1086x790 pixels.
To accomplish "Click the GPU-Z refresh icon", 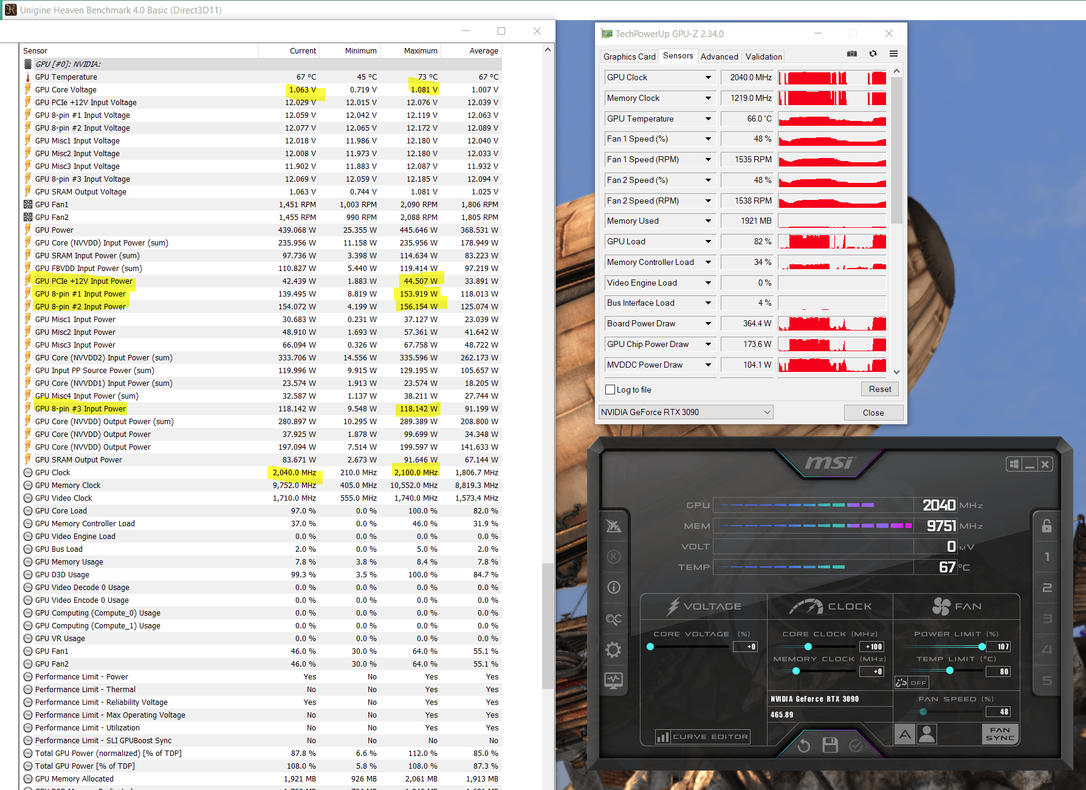I will tap(873, 54).
